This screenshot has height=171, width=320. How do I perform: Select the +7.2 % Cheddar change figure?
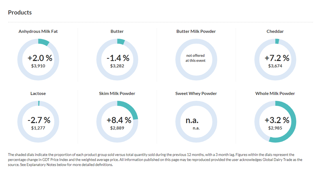(277, 58)
